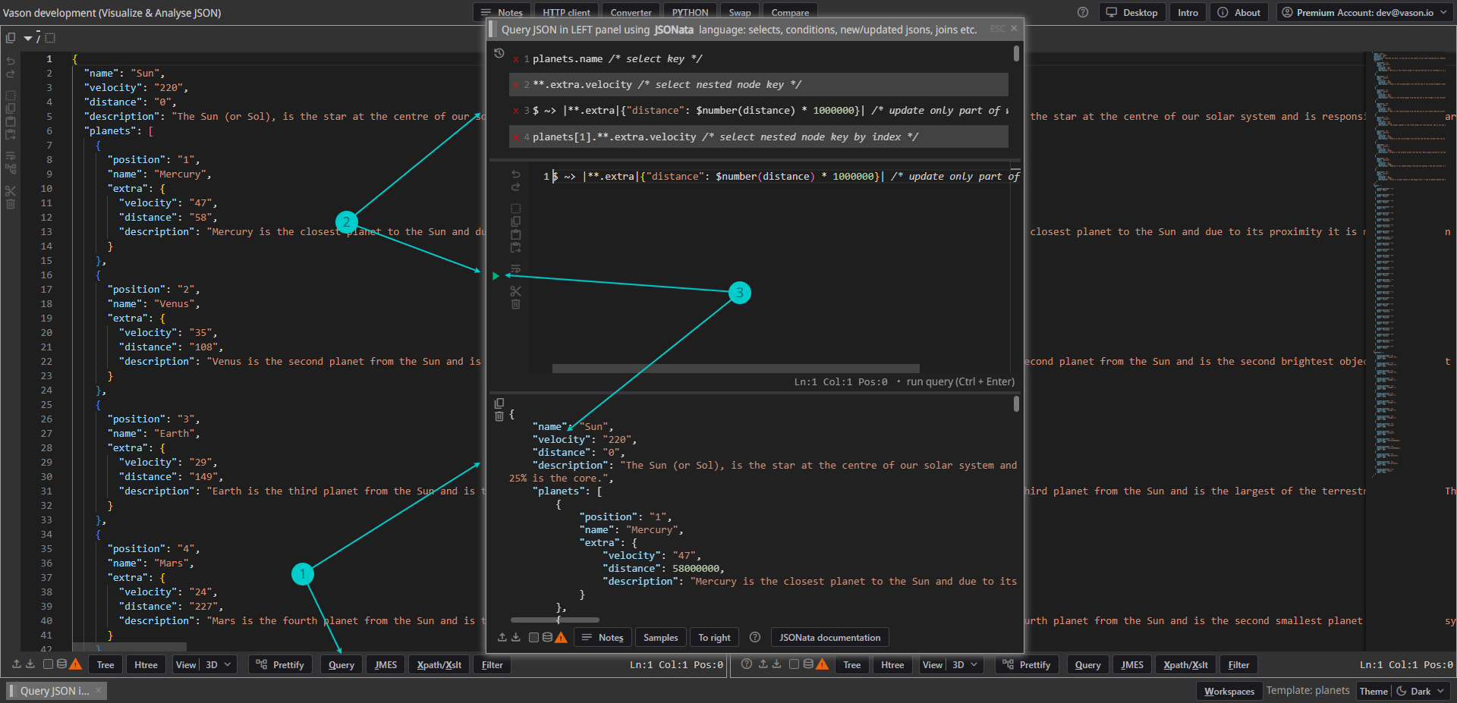Open the help question mark in the query dialog footer

click(x=755, y=638)
